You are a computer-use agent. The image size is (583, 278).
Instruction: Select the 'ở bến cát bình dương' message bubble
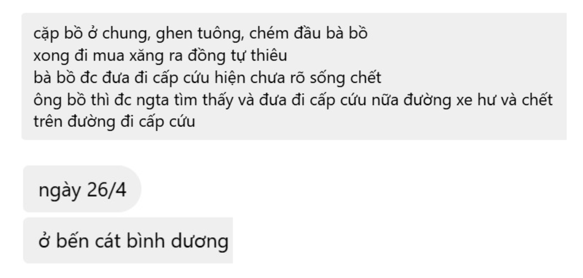click(127, 241)
